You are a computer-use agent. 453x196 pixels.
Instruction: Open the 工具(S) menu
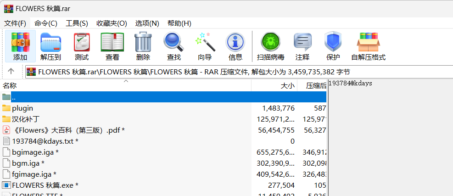coord(77,23)
